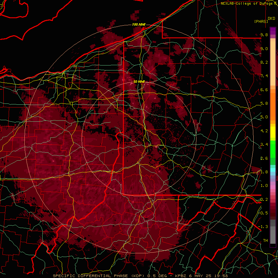Click the 5.0 value on the color scale
Image resolution: width=278 pixels, height=278 pixels.
click(264, 117)
